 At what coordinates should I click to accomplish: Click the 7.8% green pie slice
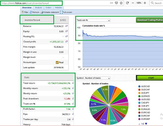pyautogui.click(x=123, y=109)
